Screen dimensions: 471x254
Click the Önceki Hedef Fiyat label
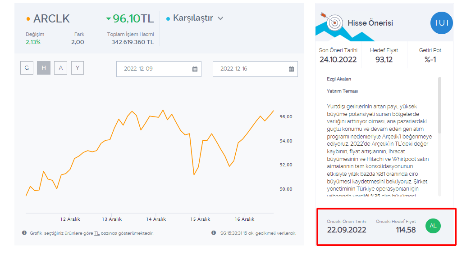(x=396, y=221)
